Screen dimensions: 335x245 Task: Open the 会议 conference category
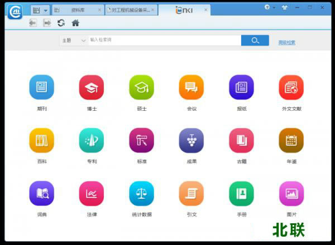191,87
